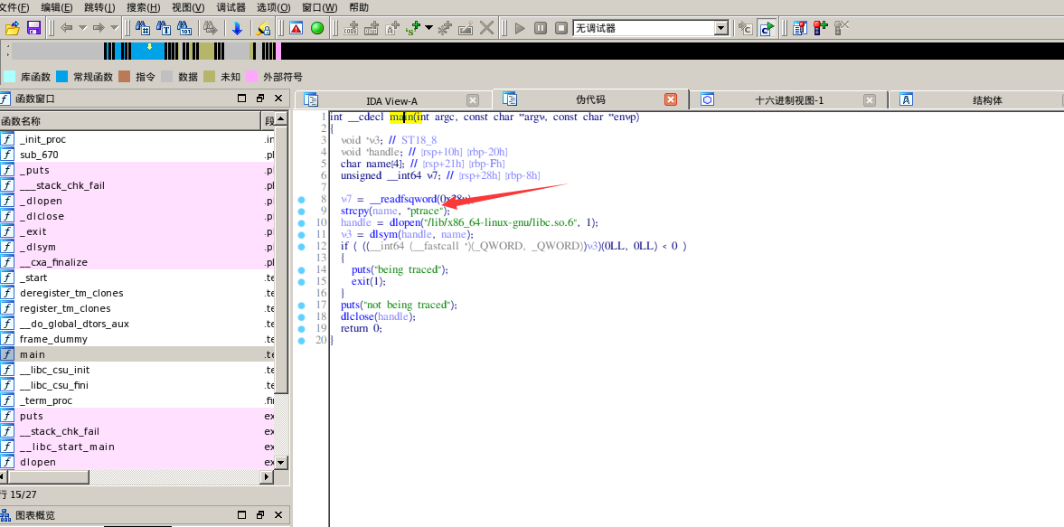Screen dimensions: 1064x527
Task: Open the 无调试器 debugger dropdown
Action: tap(720, 28)
